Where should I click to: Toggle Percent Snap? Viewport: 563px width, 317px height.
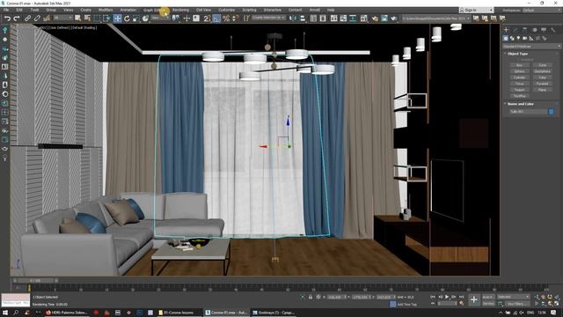226,18
